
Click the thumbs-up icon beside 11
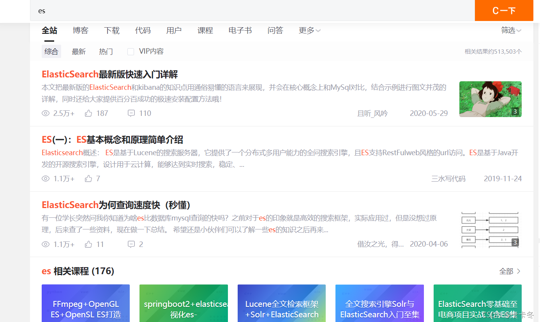pyautogui.click(x=88, y=244)
